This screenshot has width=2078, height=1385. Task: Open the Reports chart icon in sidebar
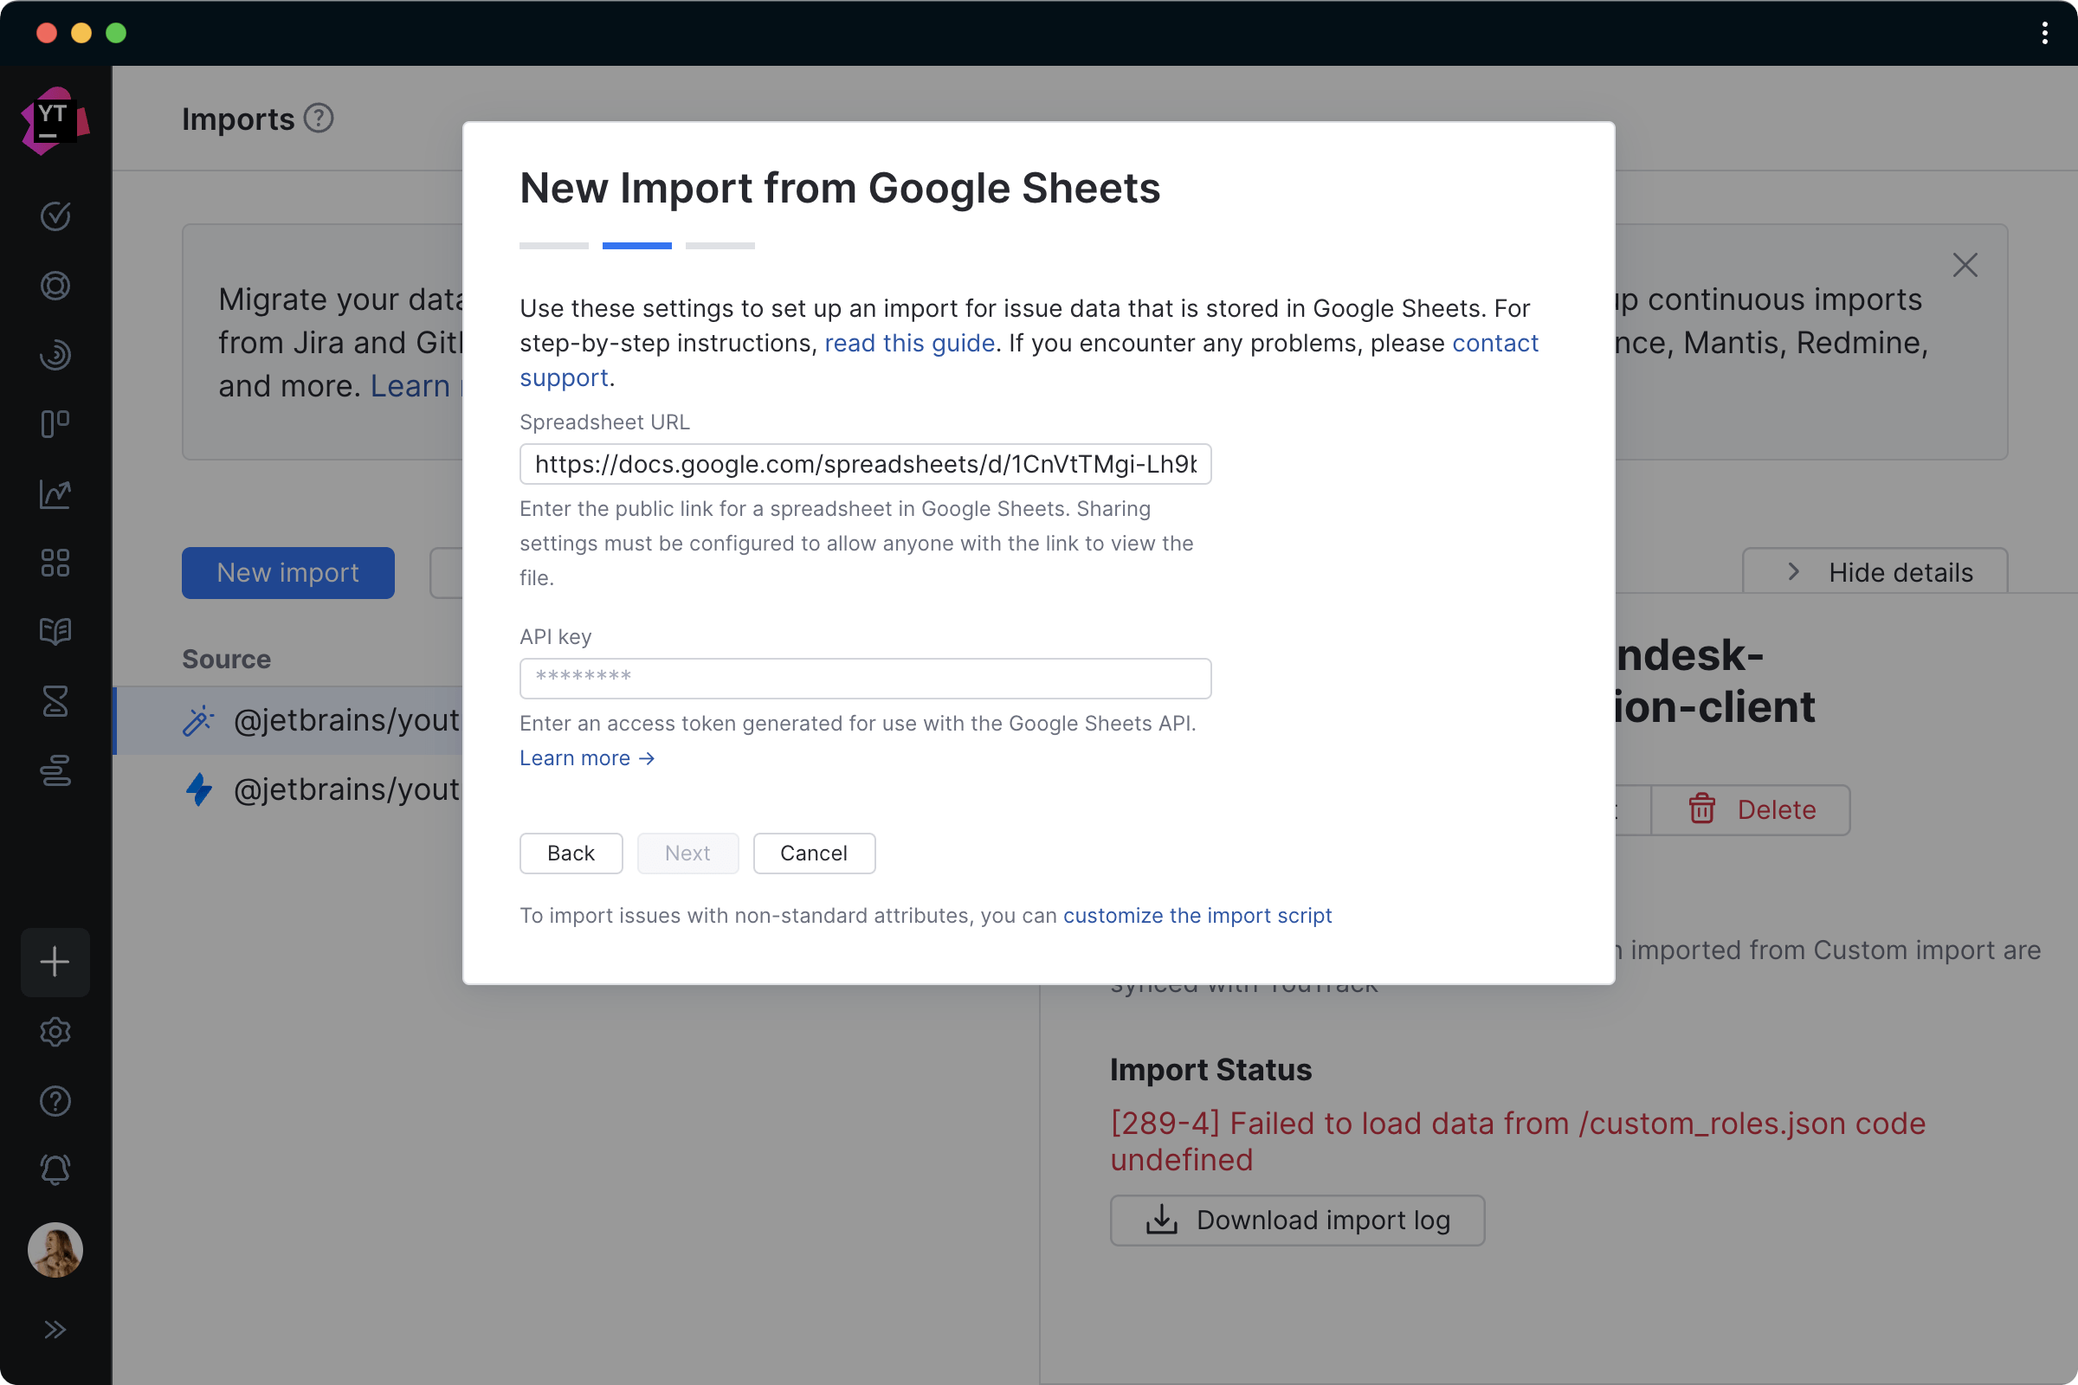coord(55,493)
